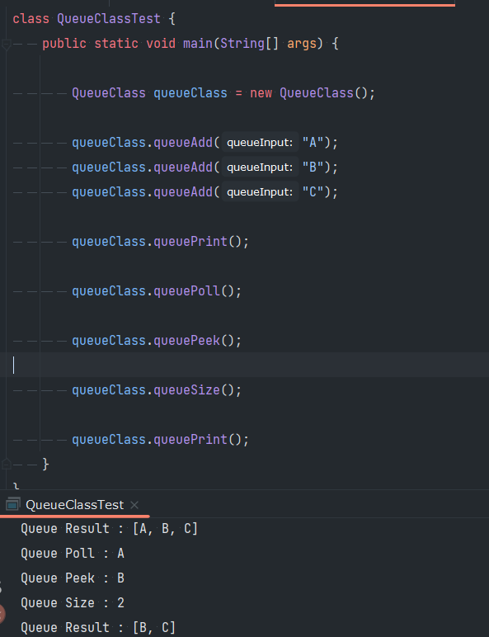Click the first queuePrint() call
Screen dimensions: 489x637
tap(198, 242)
